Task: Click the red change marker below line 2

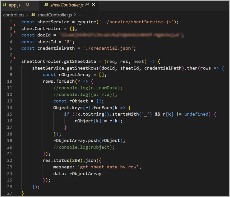Action: [15, 32]
